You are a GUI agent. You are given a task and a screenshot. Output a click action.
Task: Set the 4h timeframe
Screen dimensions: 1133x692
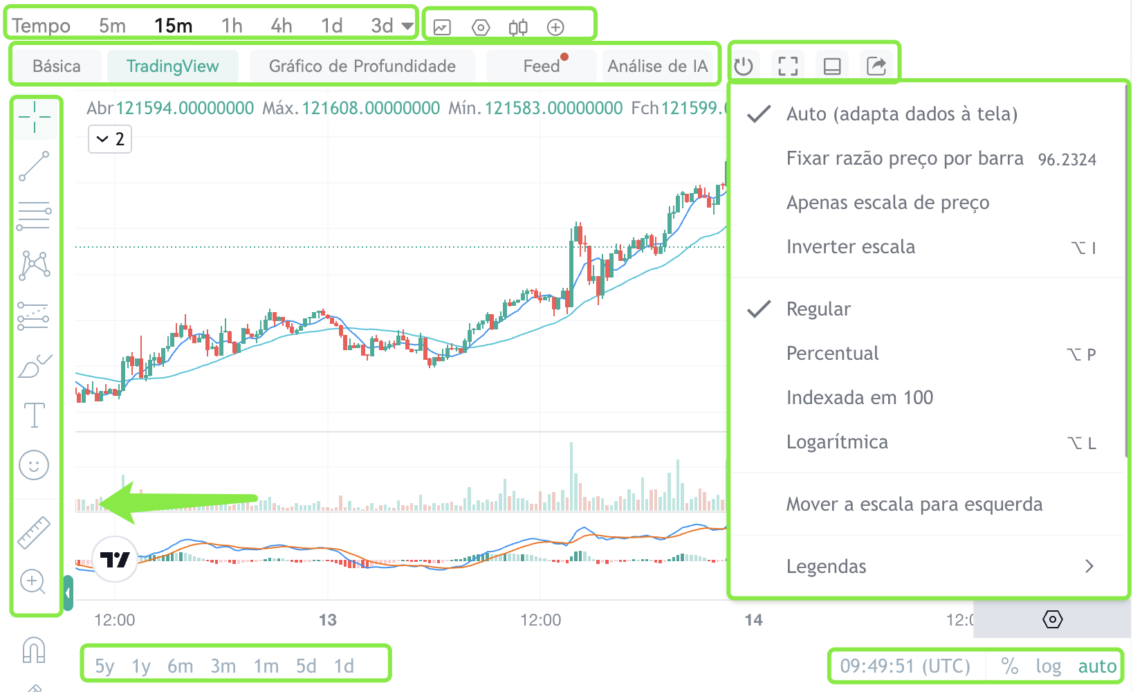tap(282, 26)
